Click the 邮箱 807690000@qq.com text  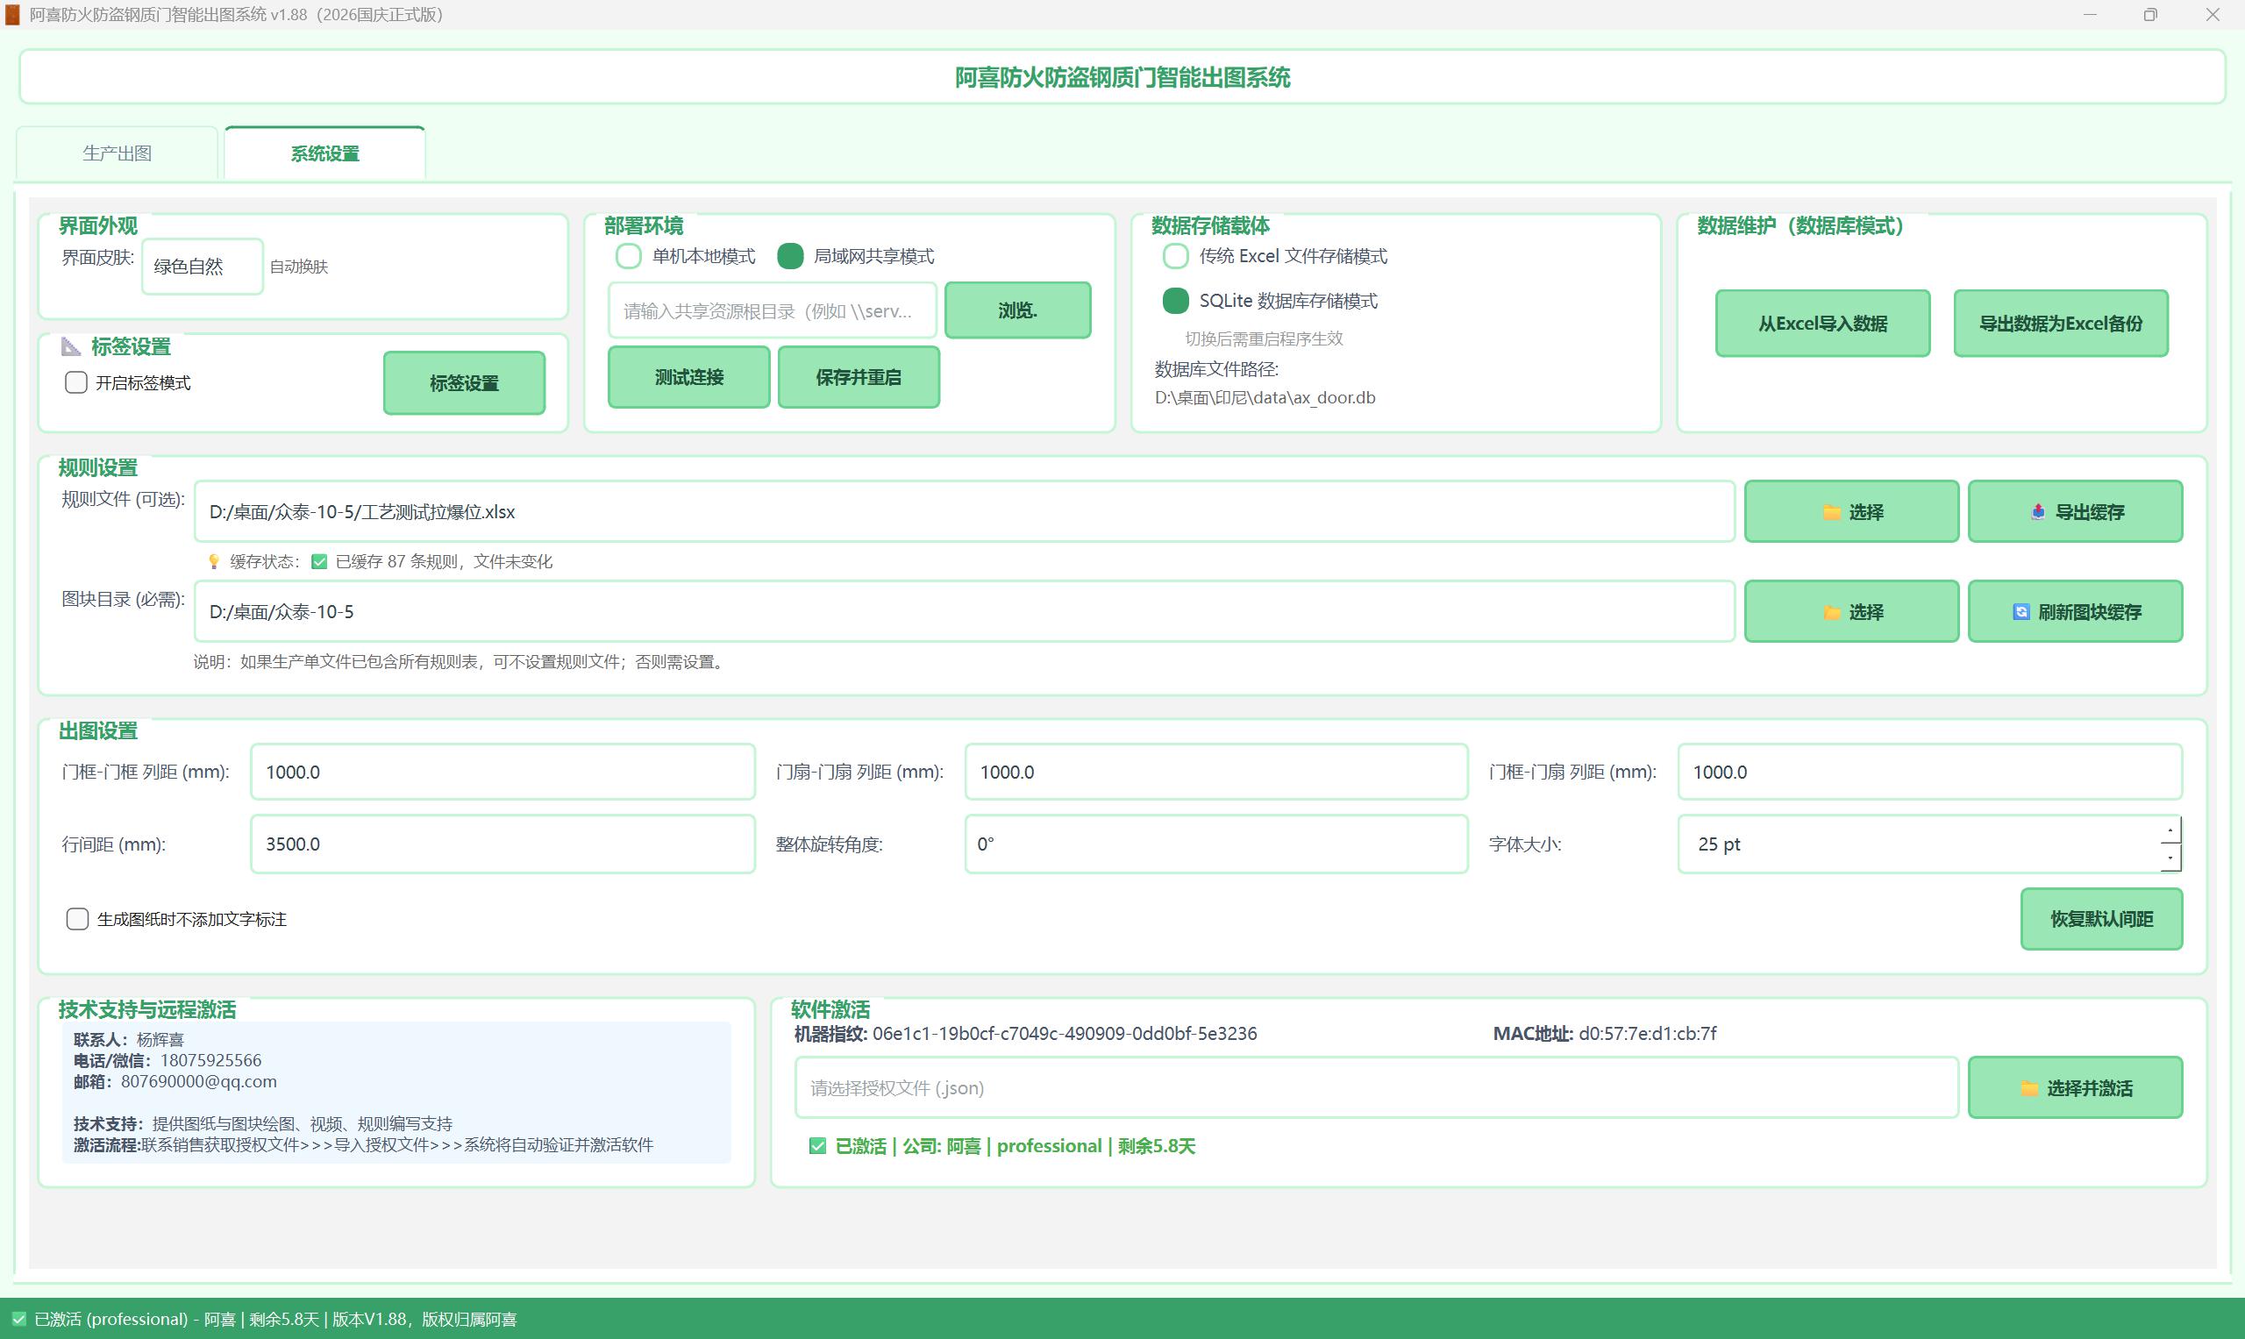[175, 1081]
